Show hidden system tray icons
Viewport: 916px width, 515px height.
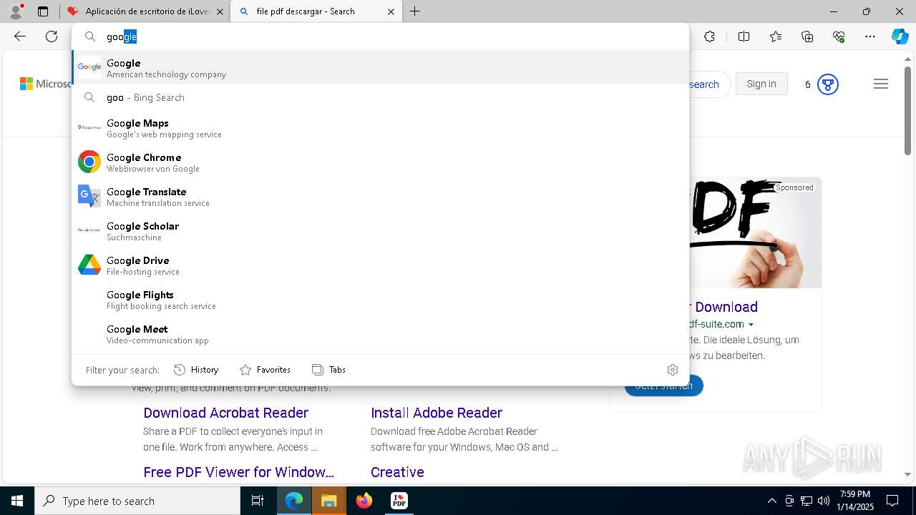771,501
